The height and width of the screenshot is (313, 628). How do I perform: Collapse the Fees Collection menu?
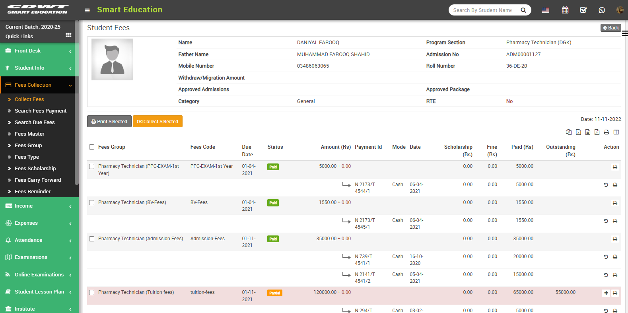pyautogui.click(x=39, y=85)
